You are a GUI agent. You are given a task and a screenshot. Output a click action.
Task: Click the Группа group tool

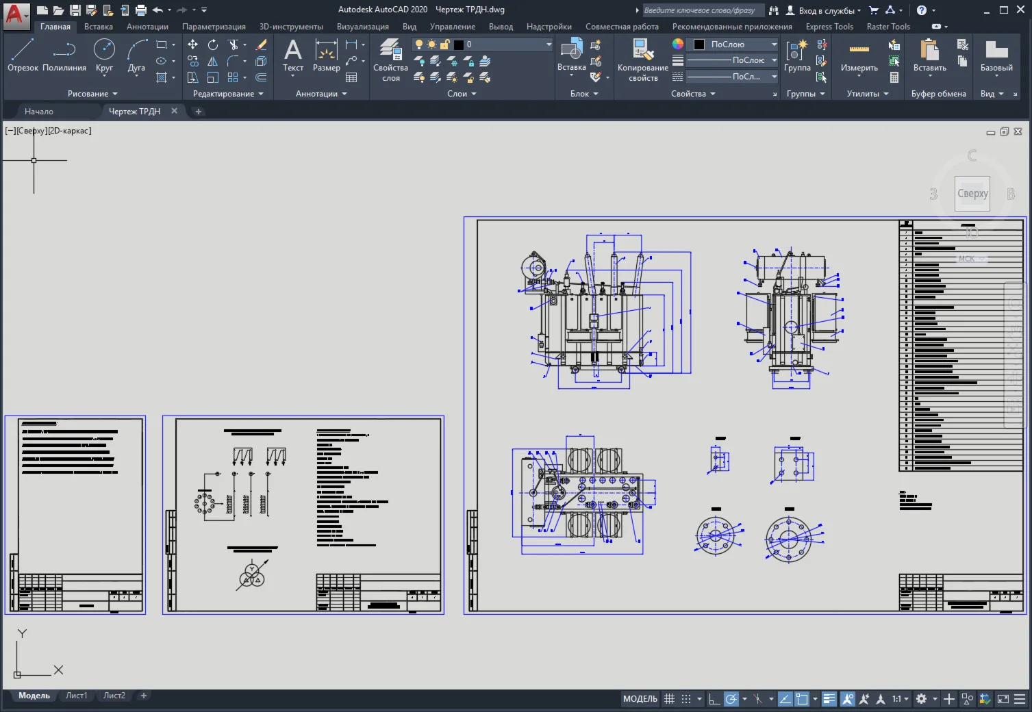797,55
